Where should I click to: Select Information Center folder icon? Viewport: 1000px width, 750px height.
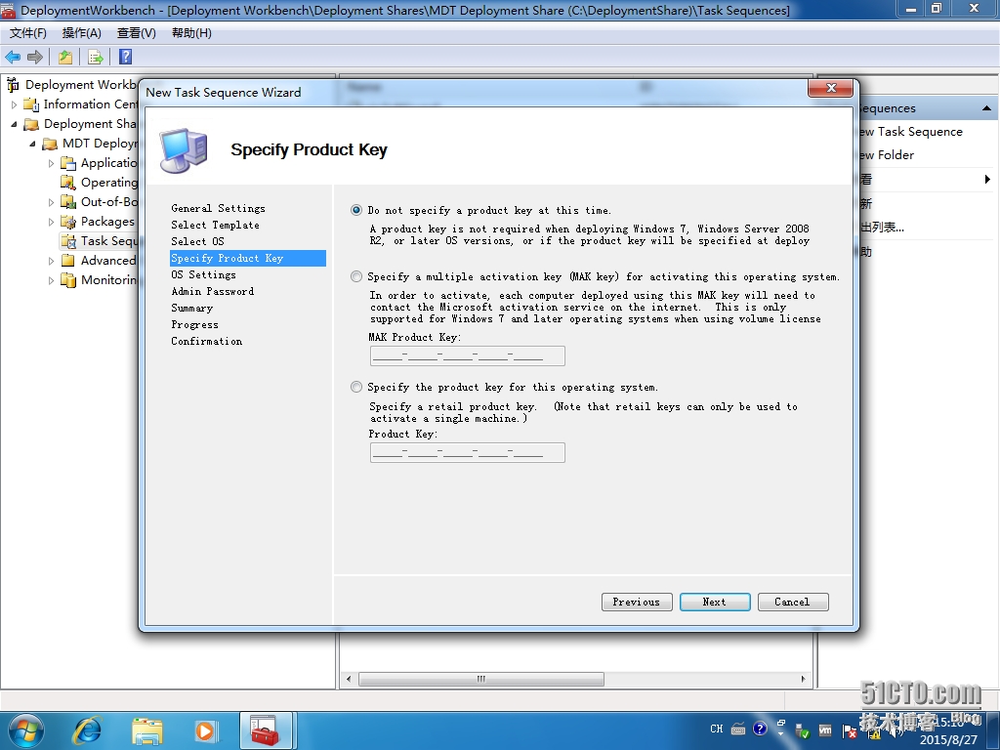point(31,104)
